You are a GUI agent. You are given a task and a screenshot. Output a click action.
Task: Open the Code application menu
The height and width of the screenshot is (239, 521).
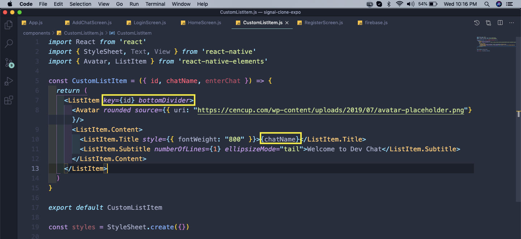26,4
